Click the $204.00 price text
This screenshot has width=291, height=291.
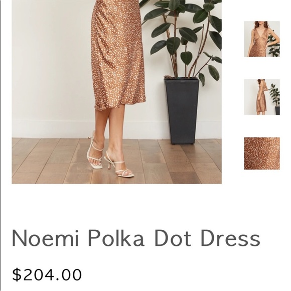[x=47, y=274]
